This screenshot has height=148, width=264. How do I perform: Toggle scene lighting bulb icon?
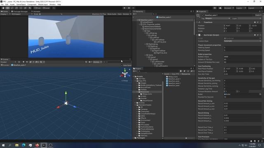point(24,62)
